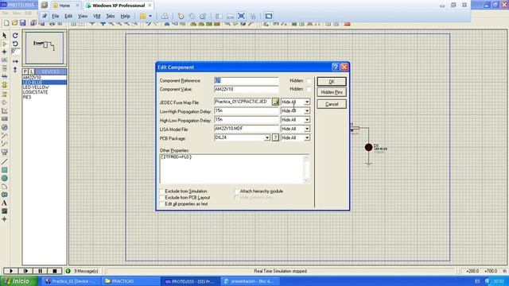This screenshot has width=509, height=286.
Task: Click the save design floppy icon
Action: 23,23
